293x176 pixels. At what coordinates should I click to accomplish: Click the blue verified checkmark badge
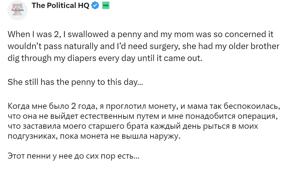[x=95, y=6]
